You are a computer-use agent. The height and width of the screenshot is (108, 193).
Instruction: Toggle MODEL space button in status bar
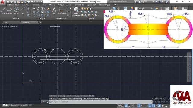tap(121, 106)
